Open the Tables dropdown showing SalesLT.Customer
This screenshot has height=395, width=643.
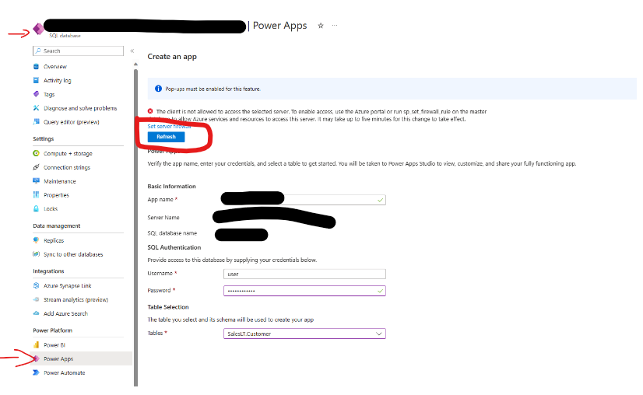(x=304, y=334)
